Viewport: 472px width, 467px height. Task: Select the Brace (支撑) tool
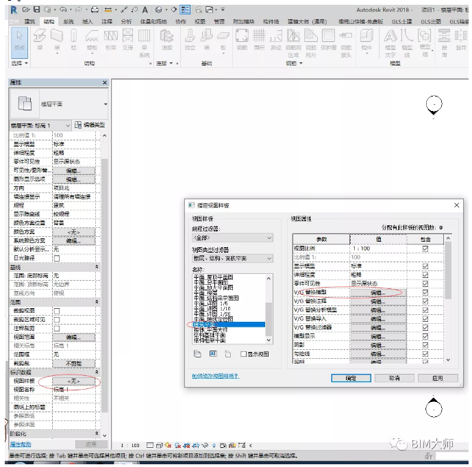tap(127, 39)
